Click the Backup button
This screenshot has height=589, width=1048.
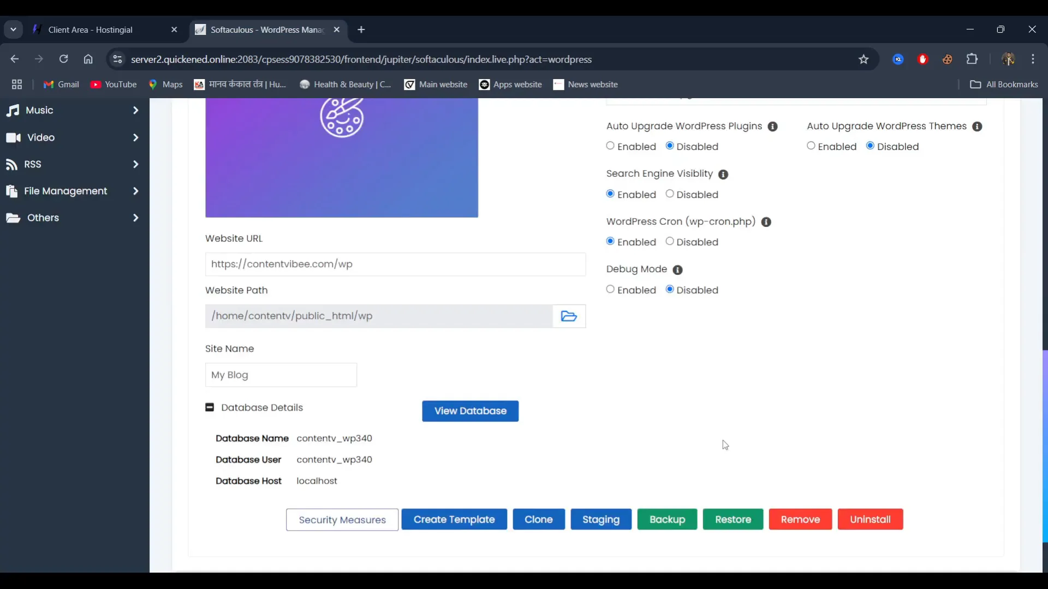pyautogui.click(x=667, y=520)
